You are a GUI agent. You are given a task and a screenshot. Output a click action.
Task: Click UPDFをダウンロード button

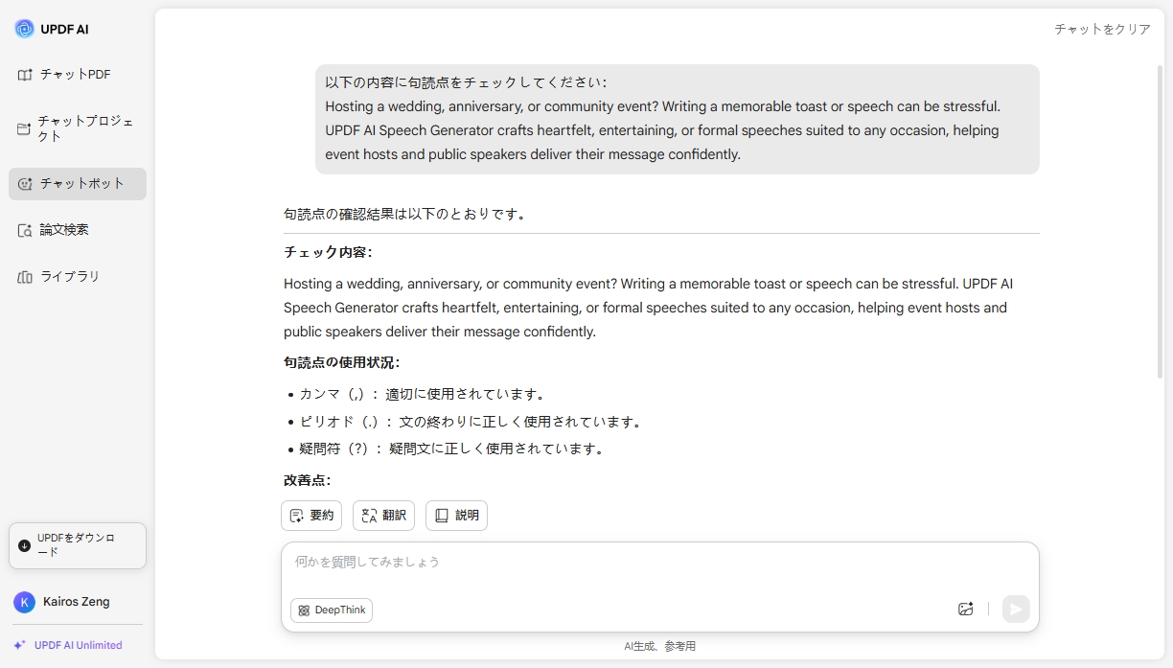click(78, 545)
